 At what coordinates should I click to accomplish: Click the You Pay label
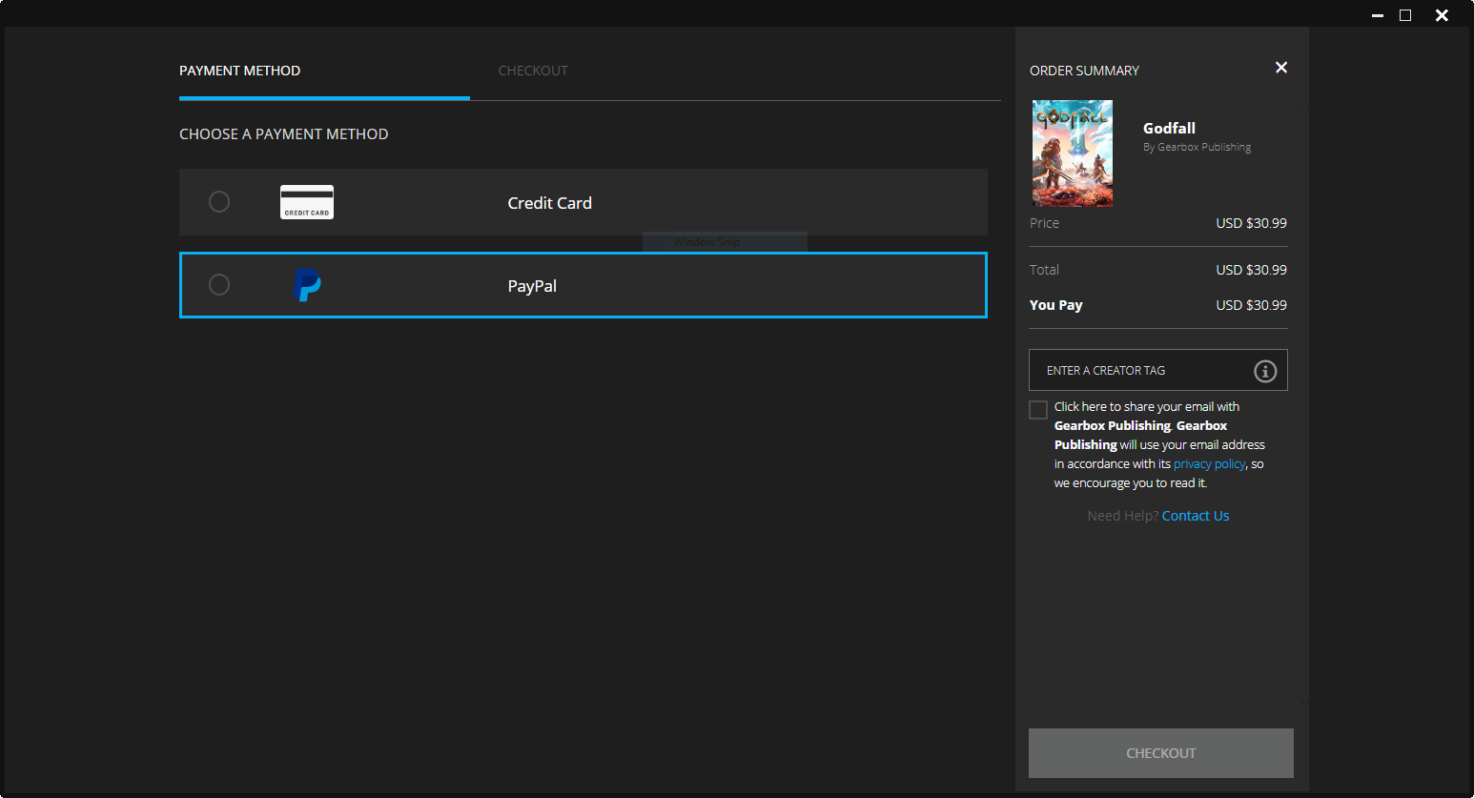[x=1056, y=305]
